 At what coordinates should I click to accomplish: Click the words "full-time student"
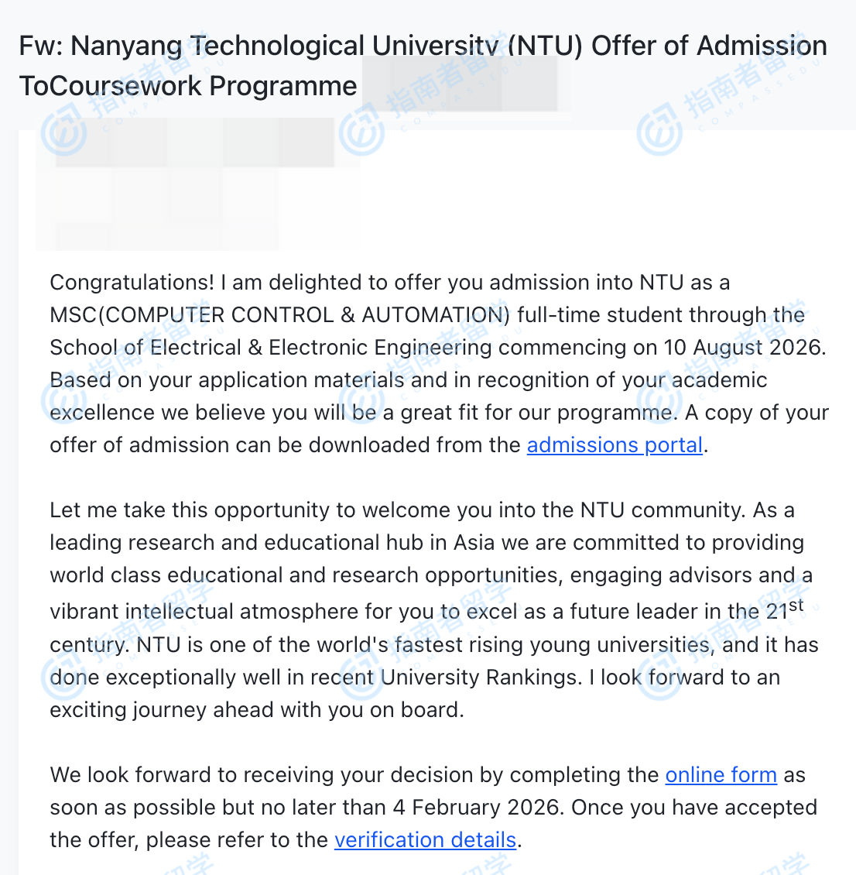point(600,315)
